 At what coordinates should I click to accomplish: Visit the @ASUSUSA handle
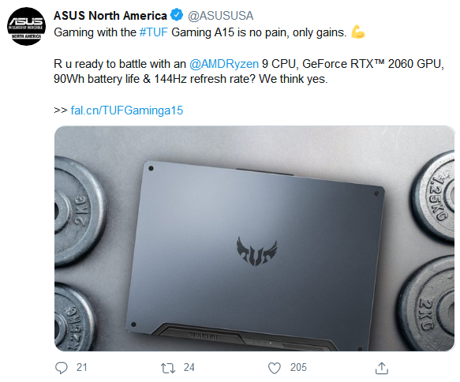tap(221, 16)
